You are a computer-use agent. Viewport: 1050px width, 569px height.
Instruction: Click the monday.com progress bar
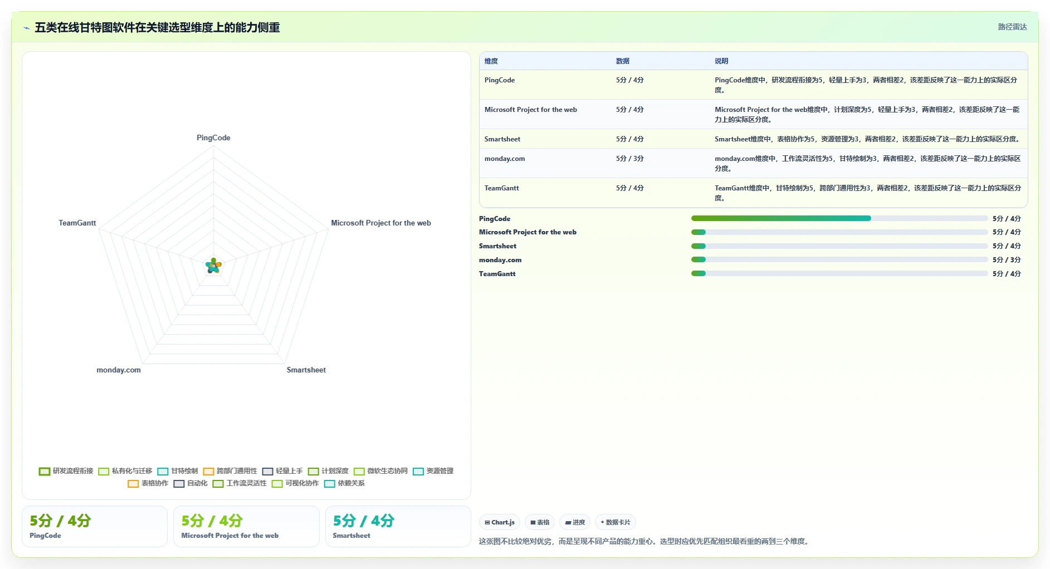point(839,259)
